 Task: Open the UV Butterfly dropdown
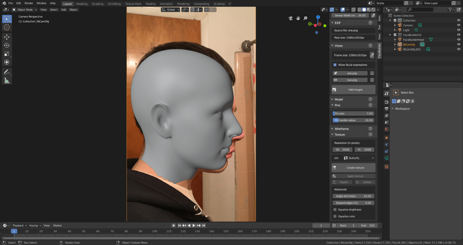[358, 158]
